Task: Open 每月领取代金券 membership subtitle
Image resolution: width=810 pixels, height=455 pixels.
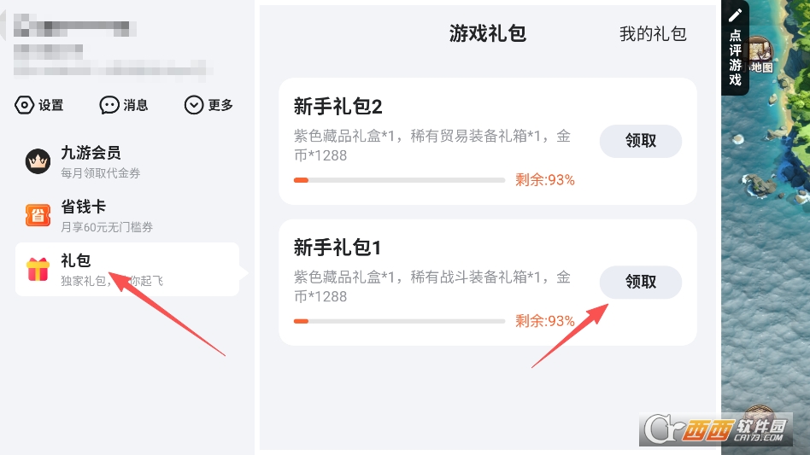Action: click(101, 173)
